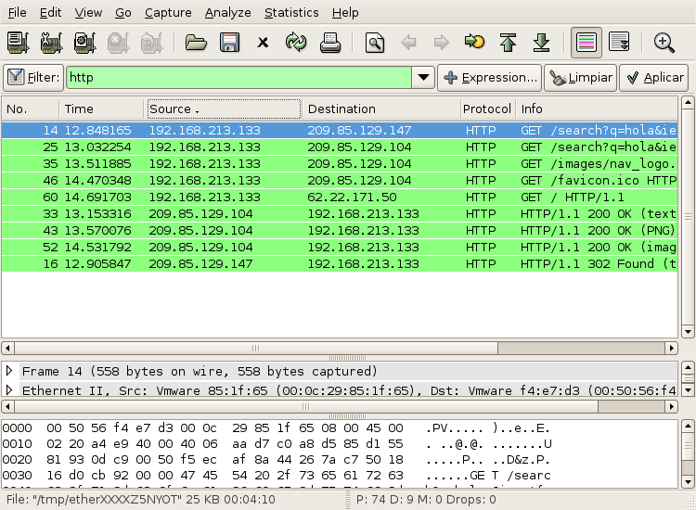Toggle colorize packet list button
This screenshot has width=696, height=510.
coord(586,43)
